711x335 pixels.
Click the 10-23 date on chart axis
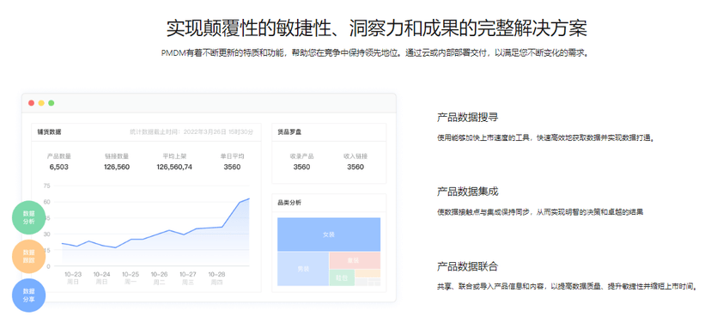click(73, 274)
